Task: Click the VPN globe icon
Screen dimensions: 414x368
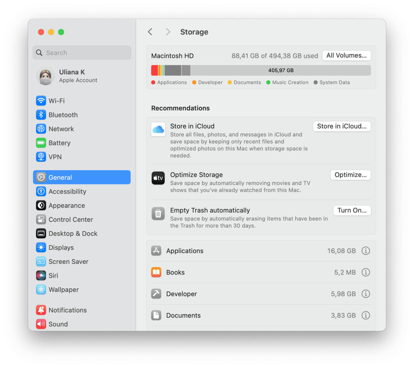Action: 41,157
